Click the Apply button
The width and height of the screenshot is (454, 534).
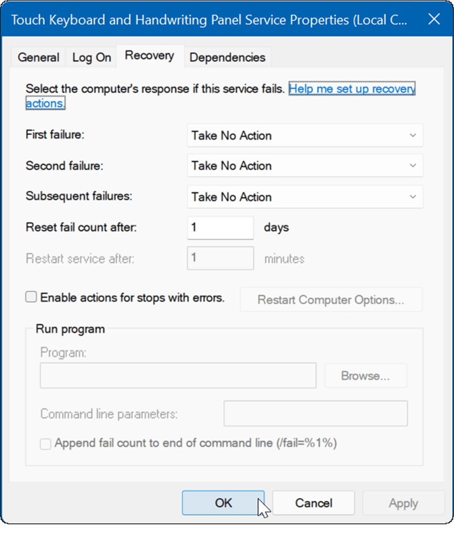[x=403, y=503]
